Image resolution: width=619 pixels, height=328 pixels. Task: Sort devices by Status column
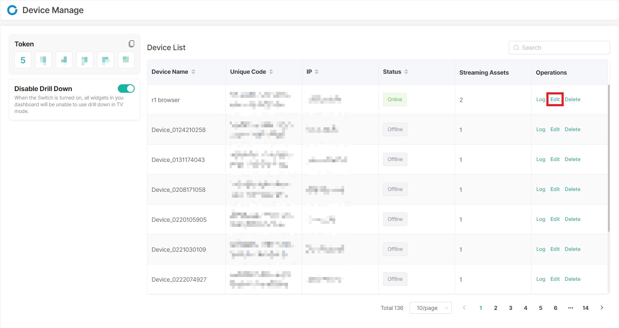pyautogui.click(x=406, y=72)
